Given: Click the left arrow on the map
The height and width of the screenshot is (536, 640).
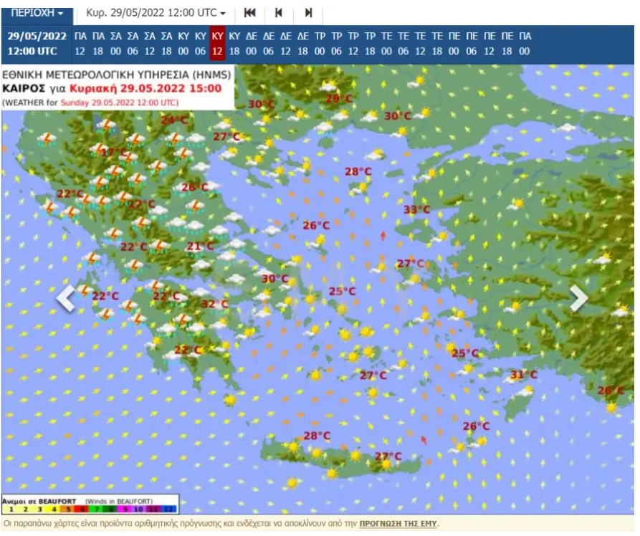Looking at the screenshot, I should [x=66, y=298].
